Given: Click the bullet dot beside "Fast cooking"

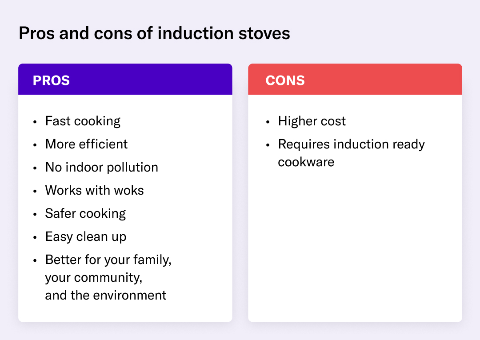Looking at the screenshot, I should tap(35, 122).
